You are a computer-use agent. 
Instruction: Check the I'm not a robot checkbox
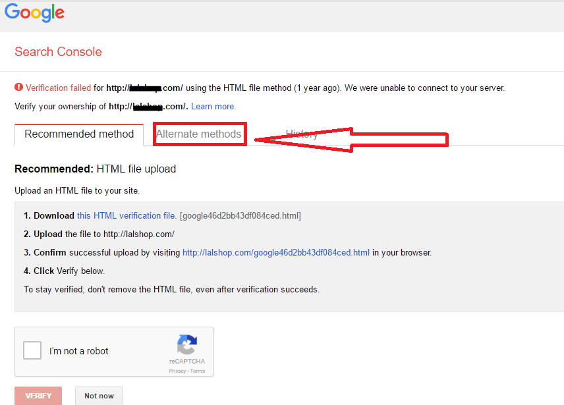pos(32,350)
